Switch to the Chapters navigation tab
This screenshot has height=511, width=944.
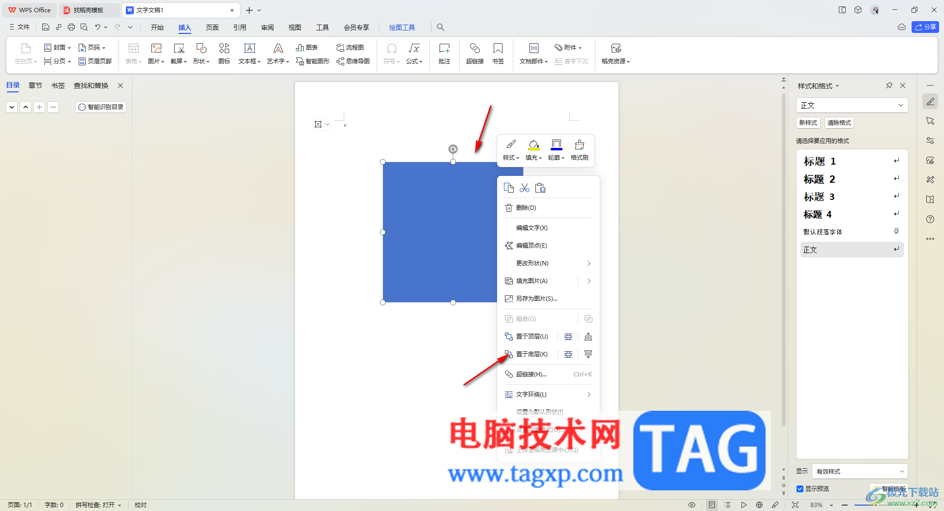click(35, 85)
